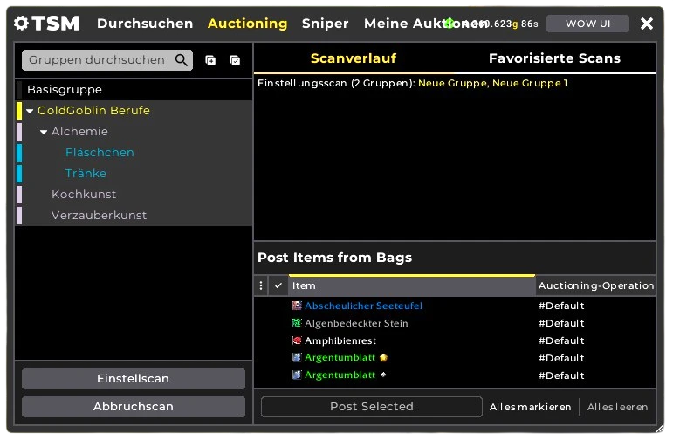The height and width of the screenshot is (440, 673).
Task: Click the search magnifier icon in groups field
Action: 182,60
